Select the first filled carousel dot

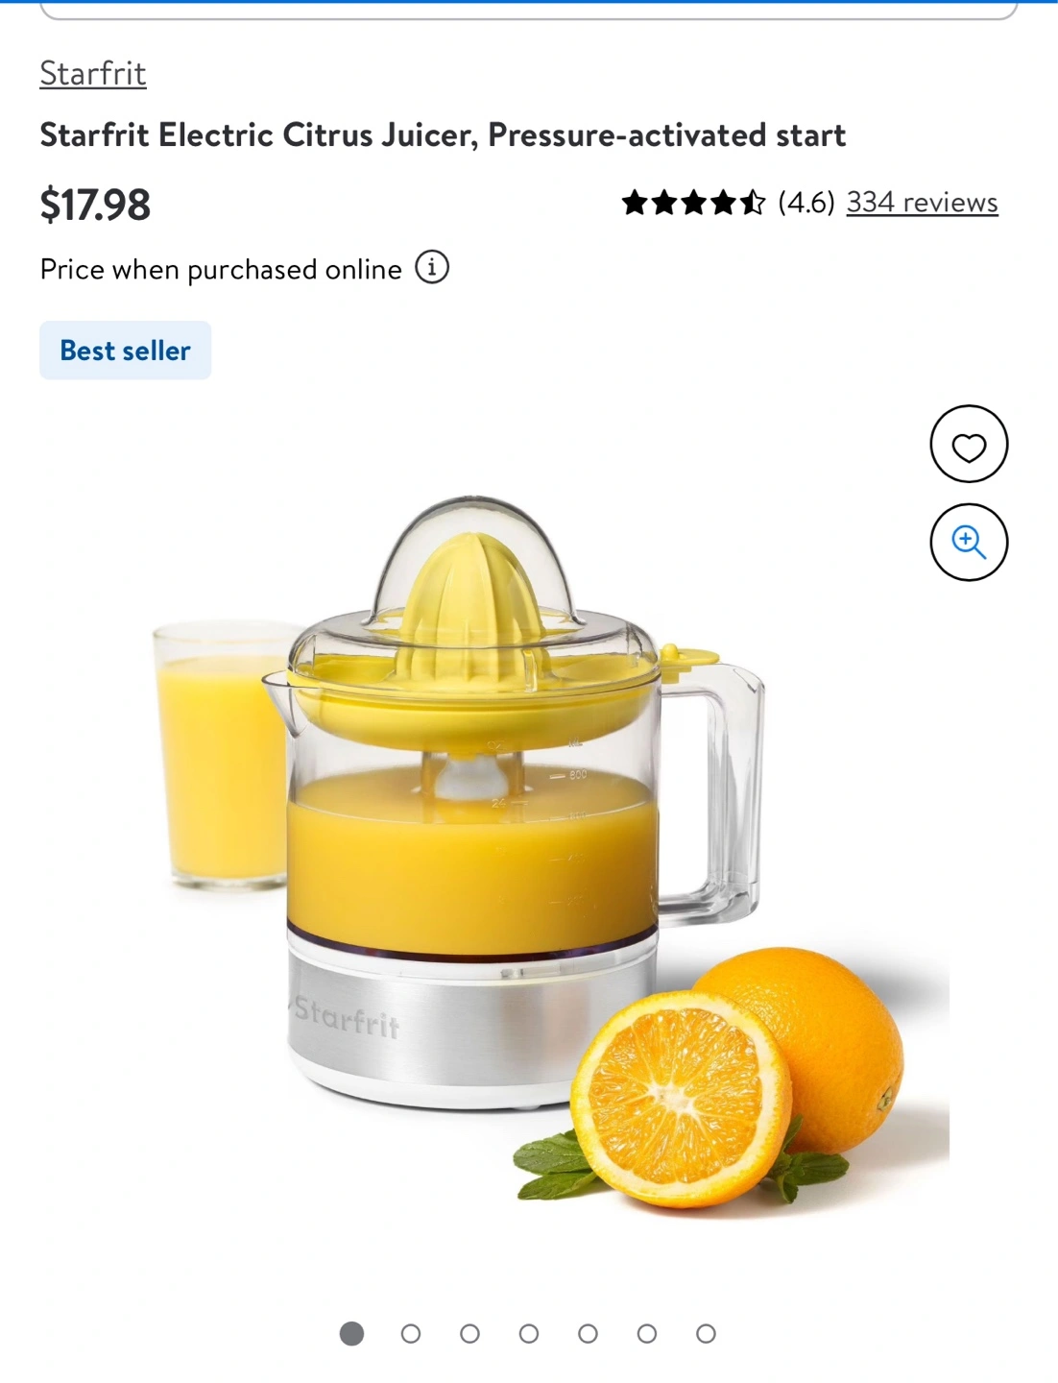(352, 1334)
